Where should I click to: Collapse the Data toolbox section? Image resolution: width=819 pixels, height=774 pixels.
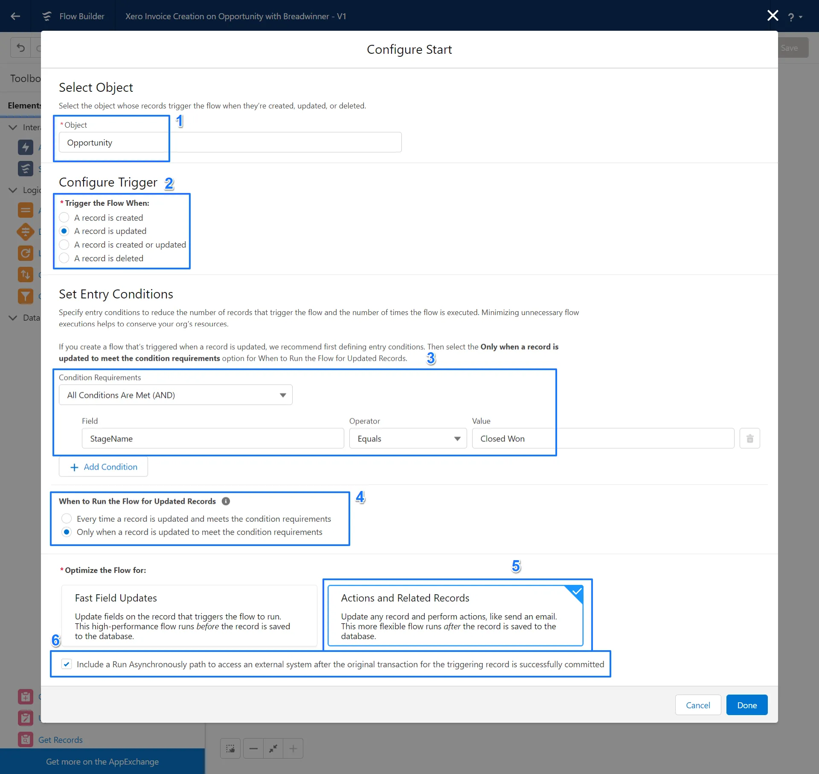coord(13,318)
